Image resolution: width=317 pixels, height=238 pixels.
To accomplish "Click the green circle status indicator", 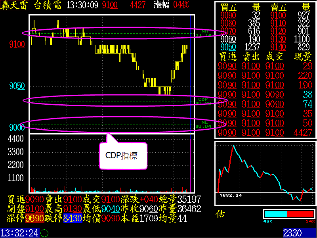I will pos(44,233).
